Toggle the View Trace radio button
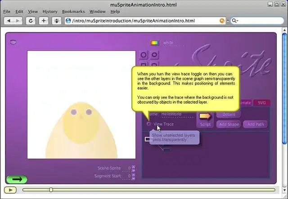The width and height of the screenshot is (288, 199). tap(148, 124)
